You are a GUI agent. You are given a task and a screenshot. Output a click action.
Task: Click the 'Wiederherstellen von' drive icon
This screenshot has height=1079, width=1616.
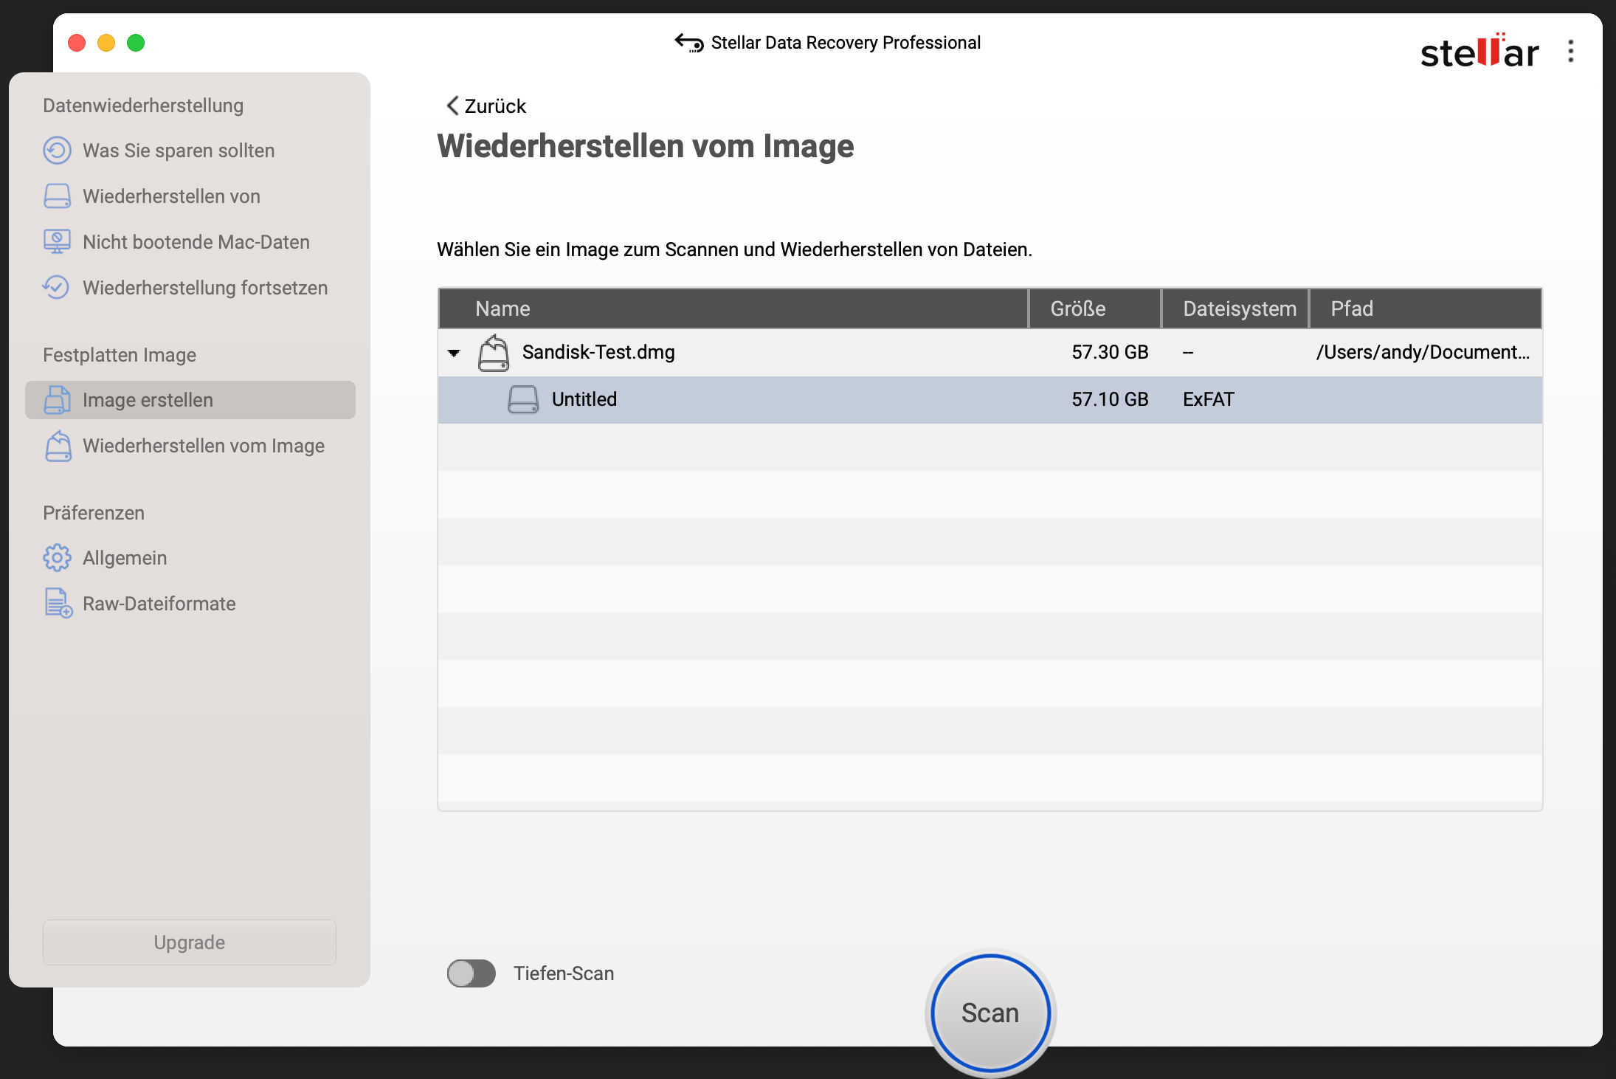coord(57,196)
